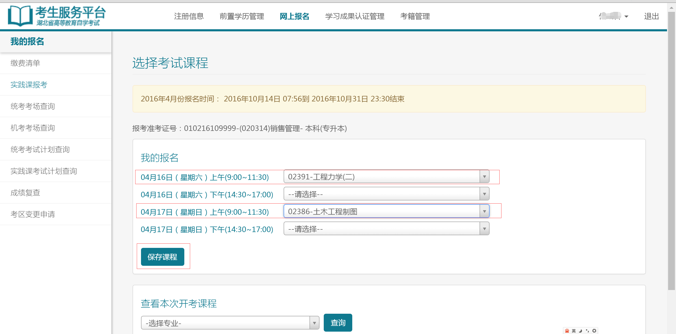
Task: Open 考籍管理 in top navigation
Action: [415, 17]
